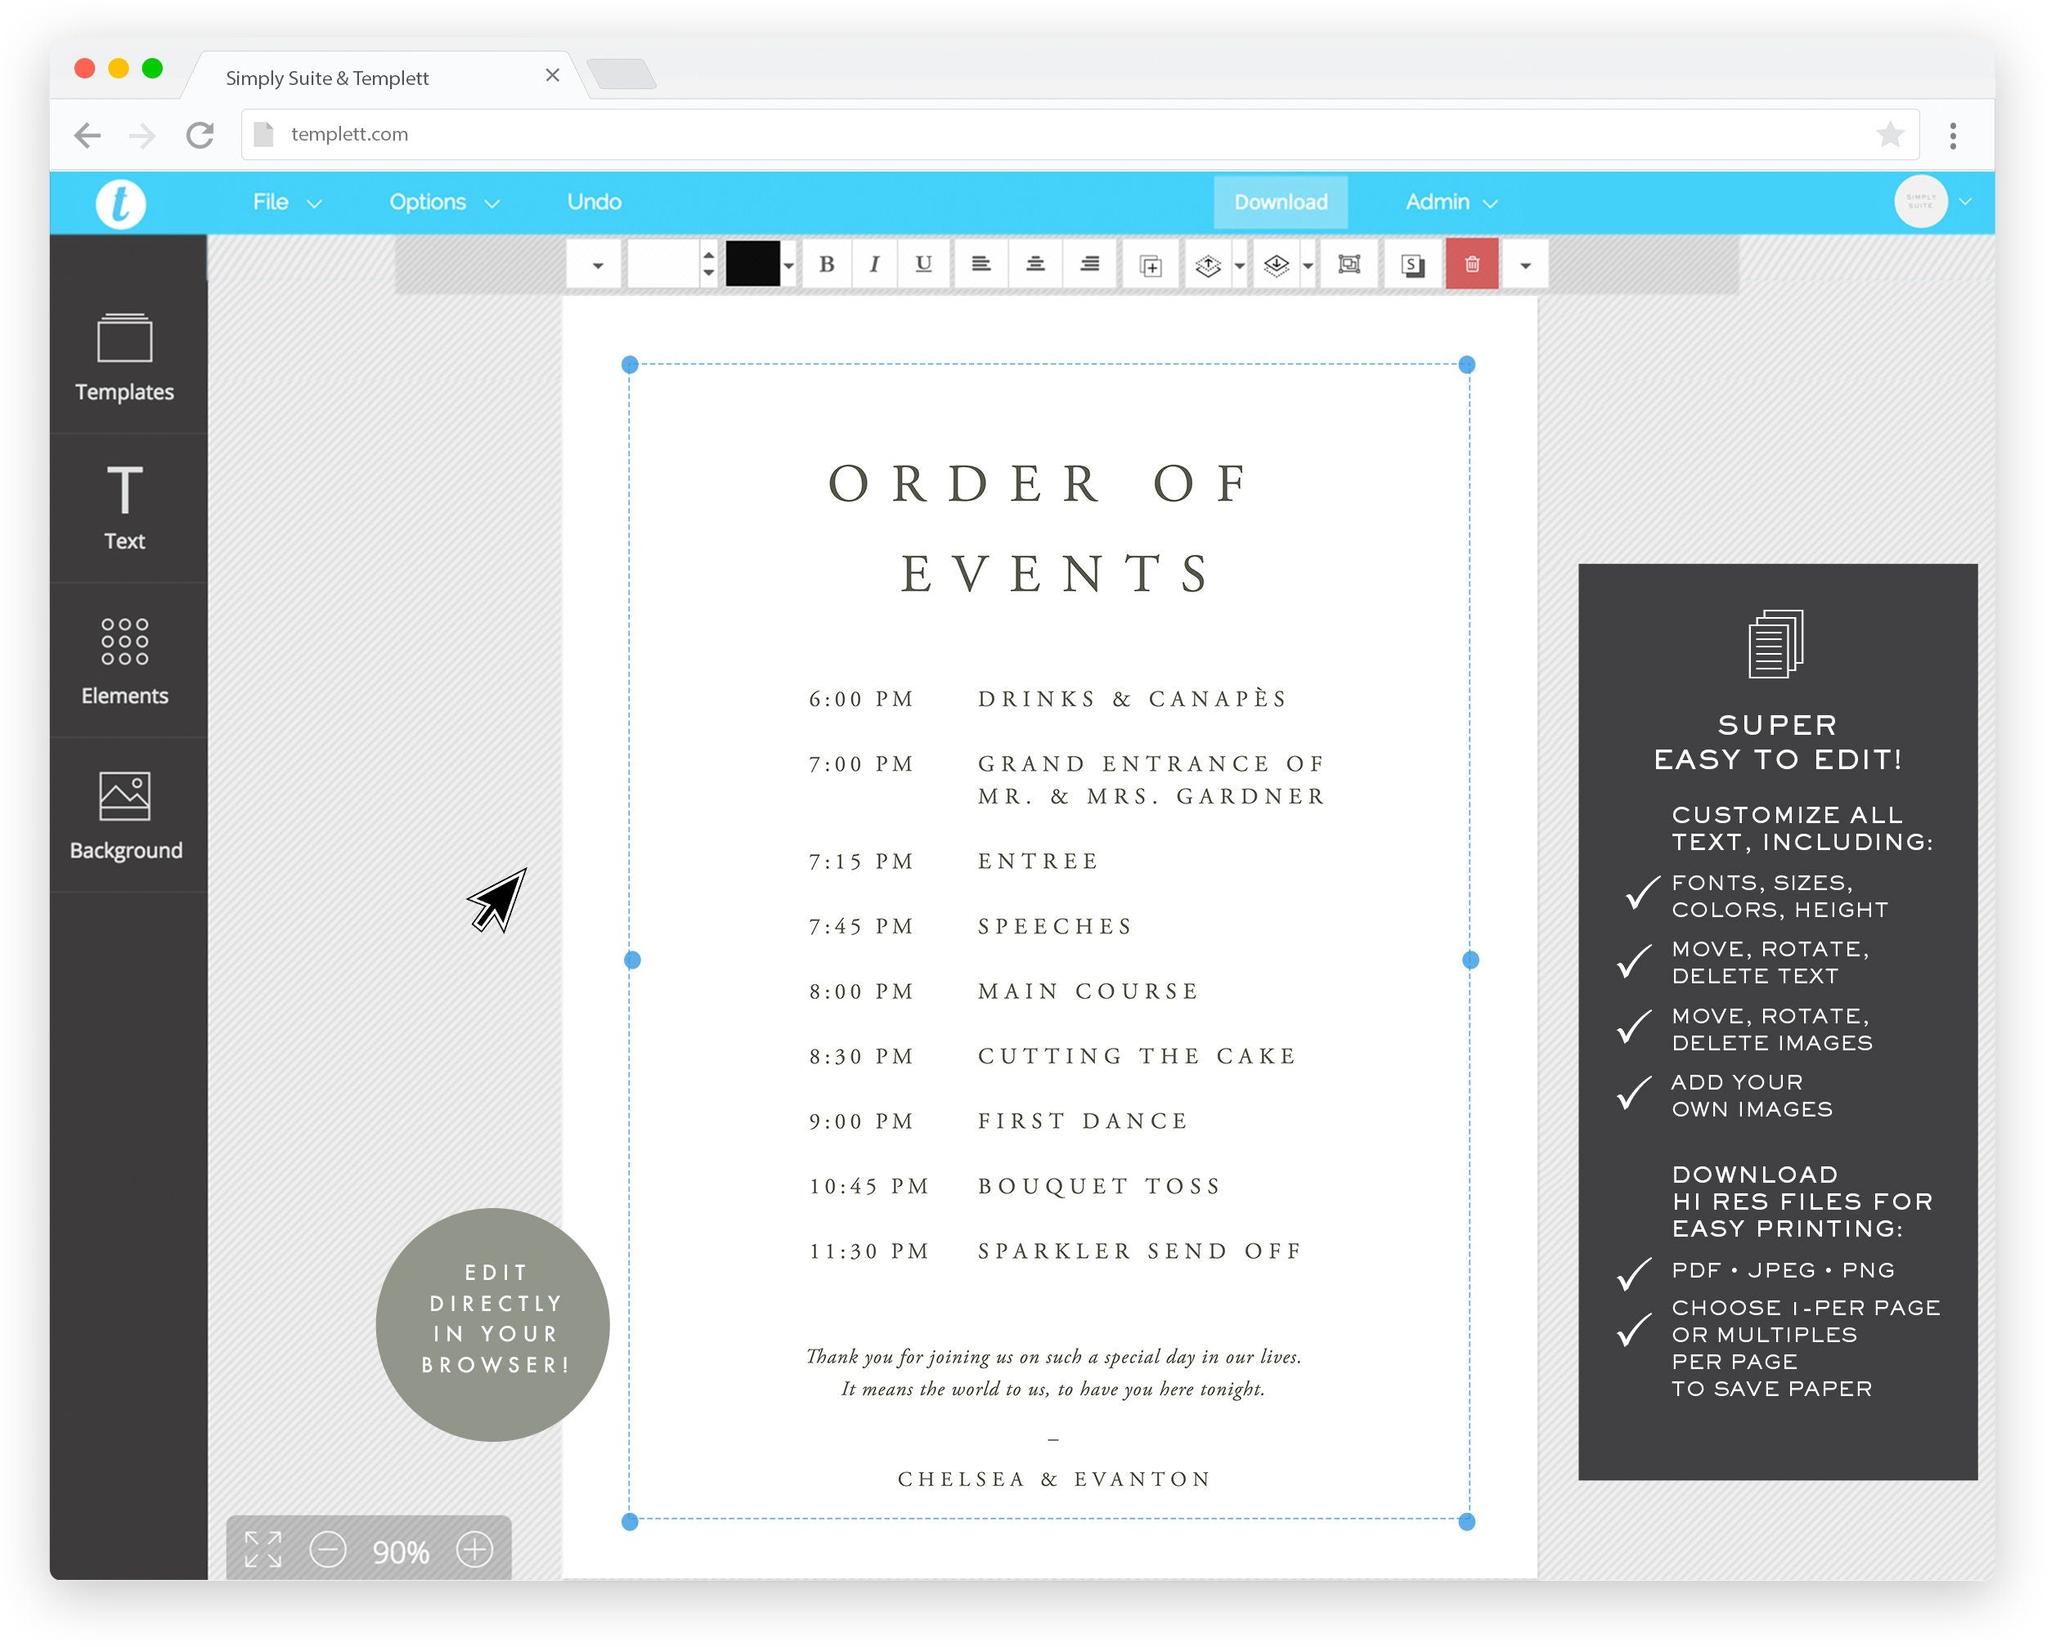The image size is (2060, 1647).
Task: Toggle italic formatting
Action: 873,265
